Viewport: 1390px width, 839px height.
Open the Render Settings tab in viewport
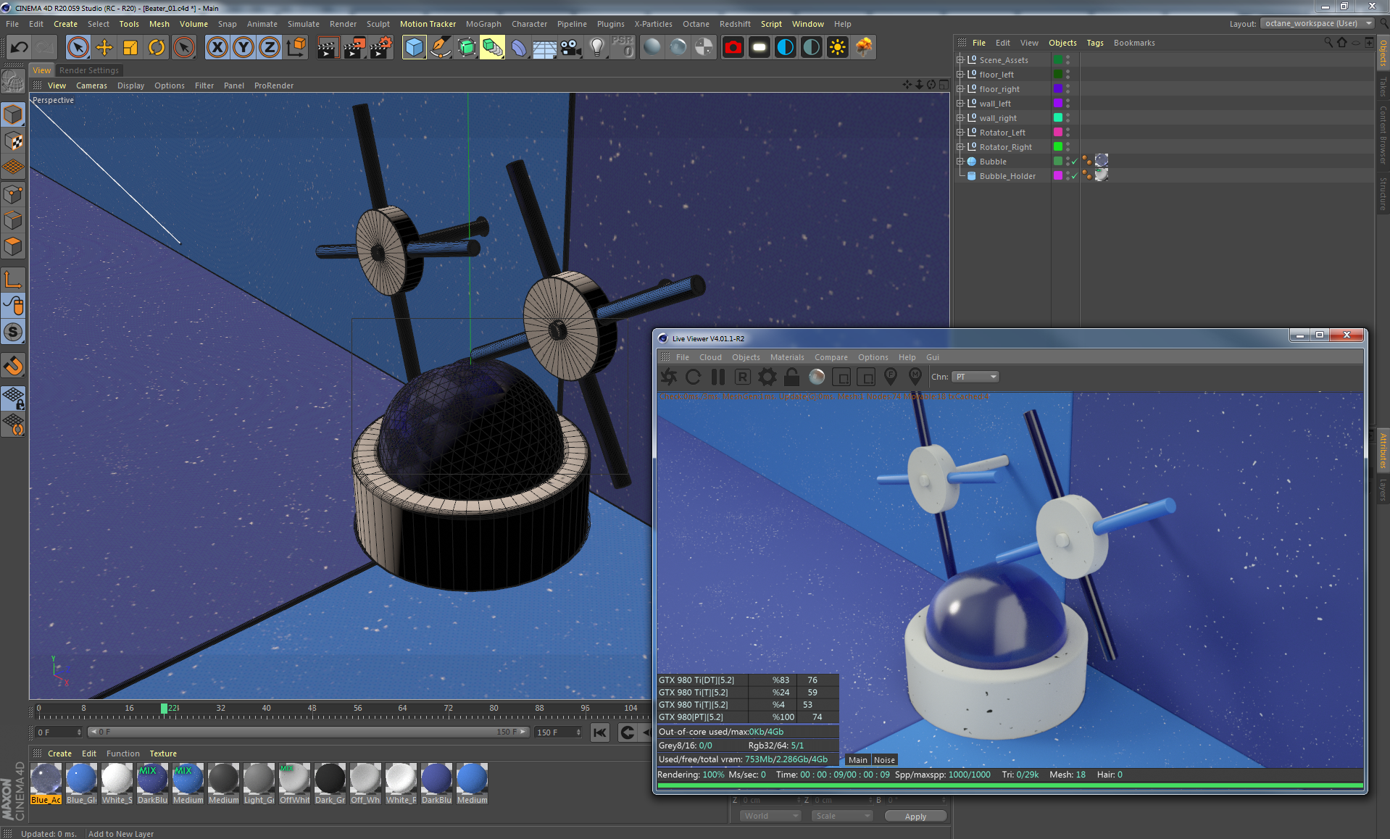[89, 70]
